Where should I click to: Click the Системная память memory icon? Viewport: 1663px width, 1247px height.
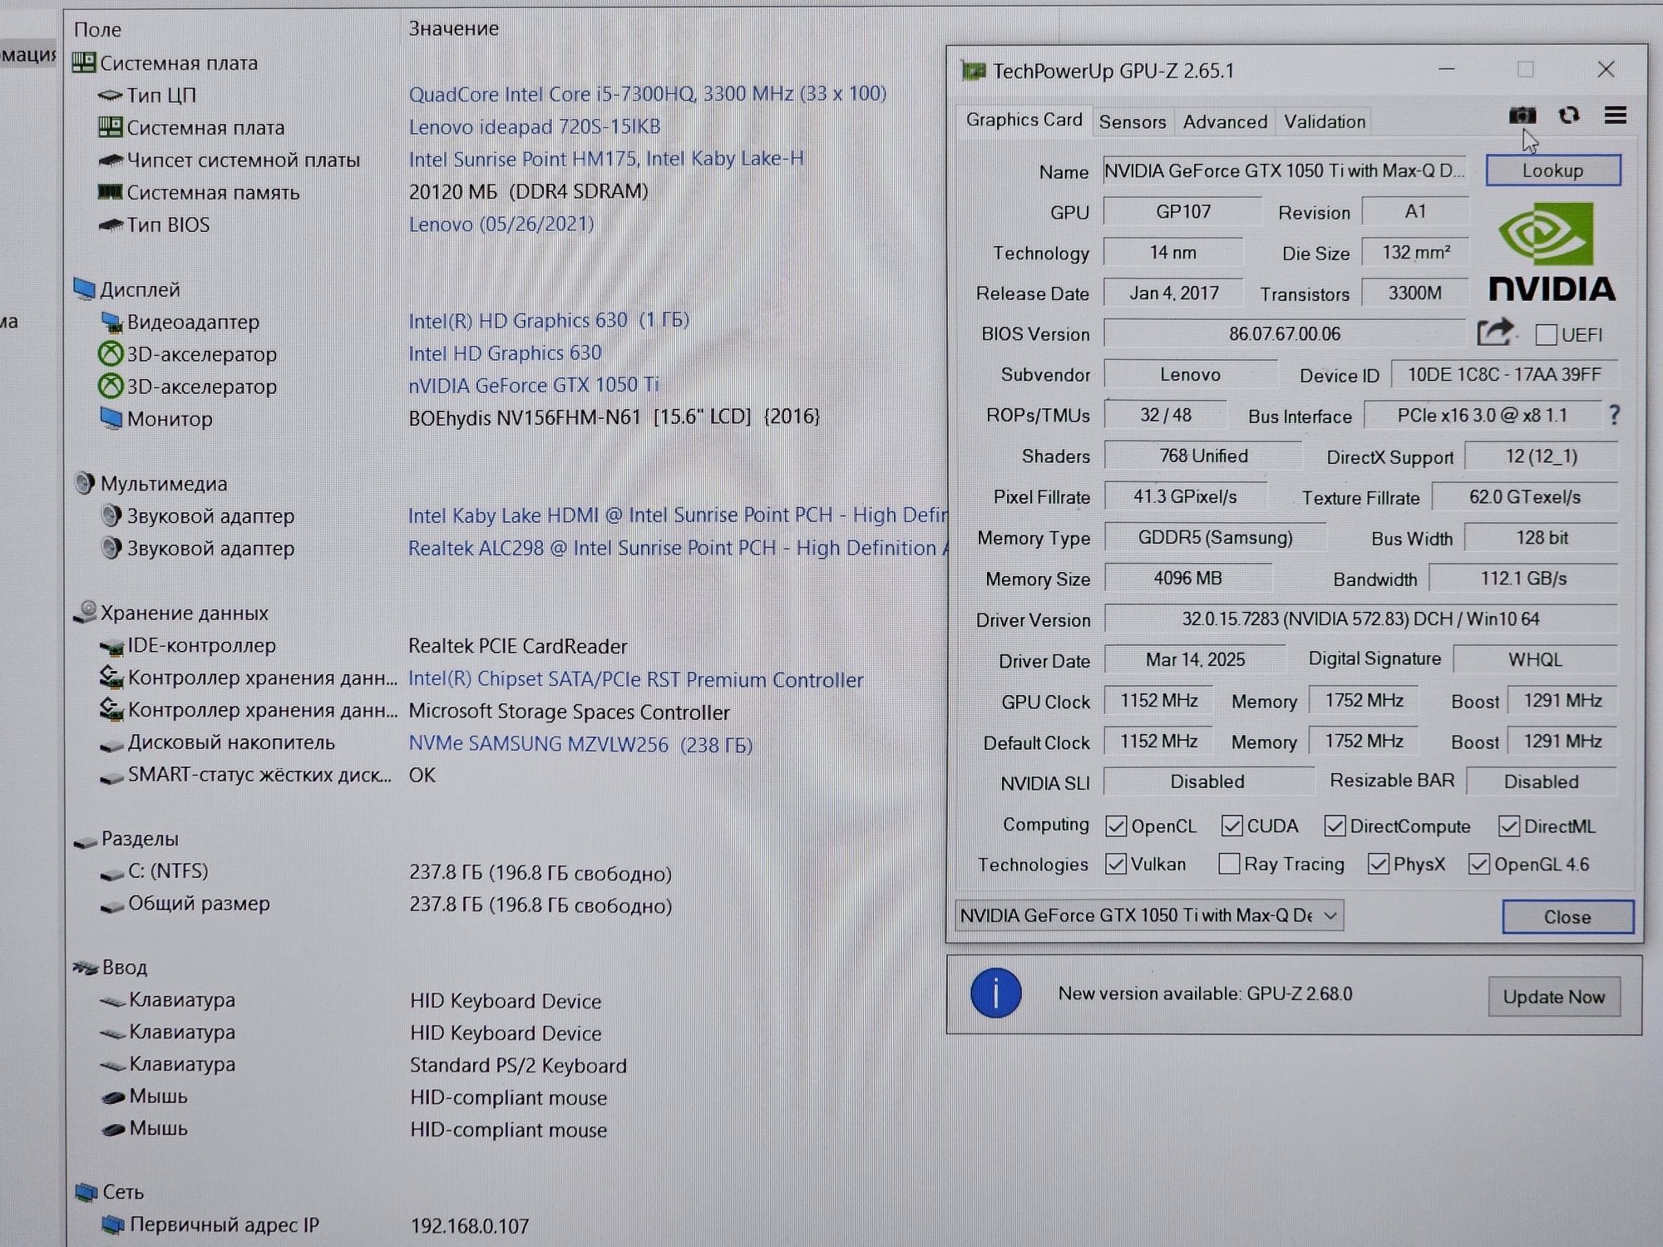click(x=111, y=192)
